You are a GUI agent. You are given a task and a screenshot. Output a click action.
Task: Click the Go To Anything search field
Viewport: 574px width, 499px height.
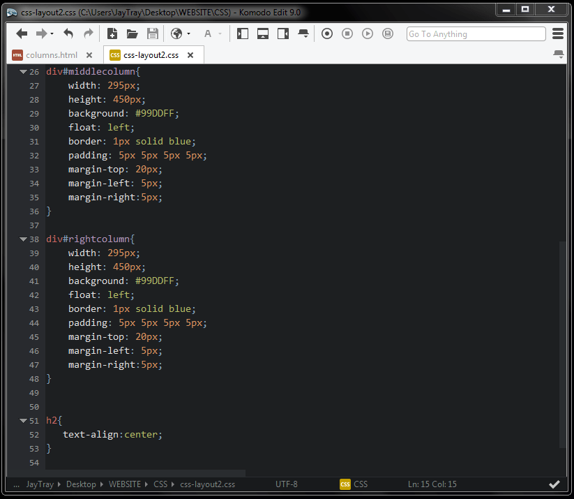[476, 33]
